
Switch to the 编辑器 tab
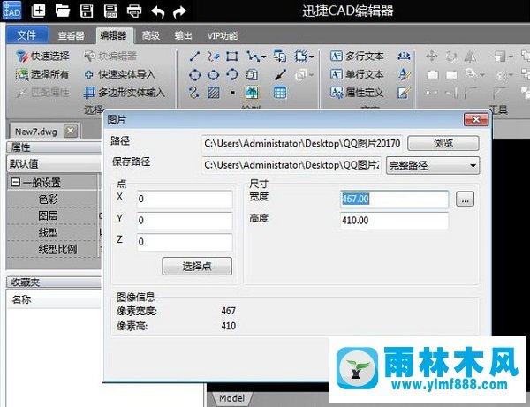coord(114,35)
